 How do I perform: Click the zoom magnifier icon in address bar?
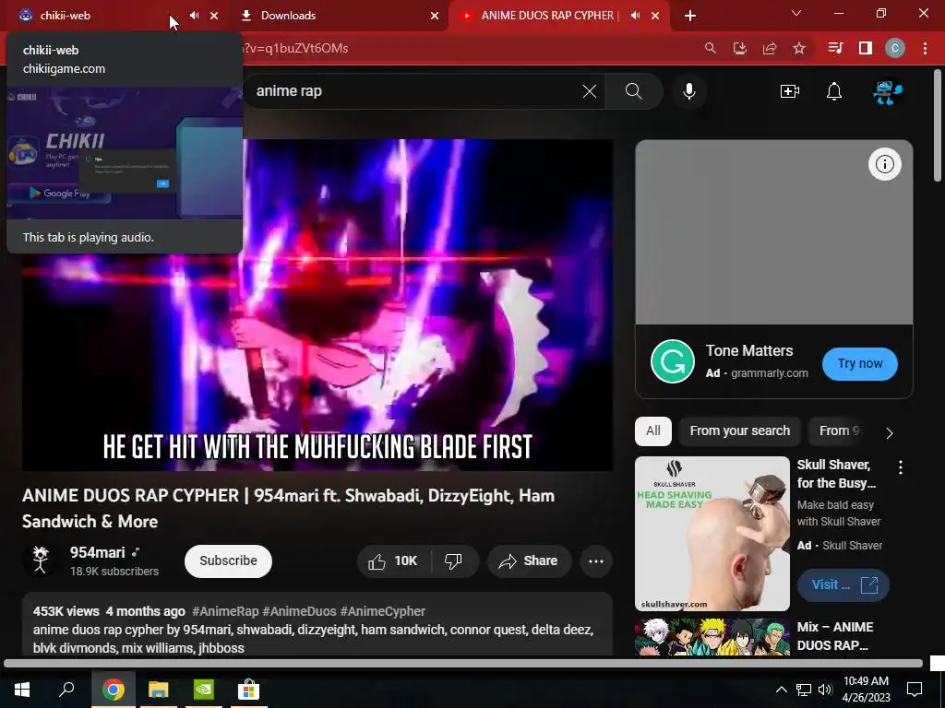[711, 48]
